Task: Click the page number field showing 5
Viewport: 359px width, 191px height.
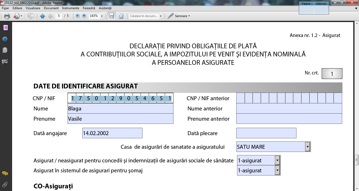Action: (x=59, y=16)
